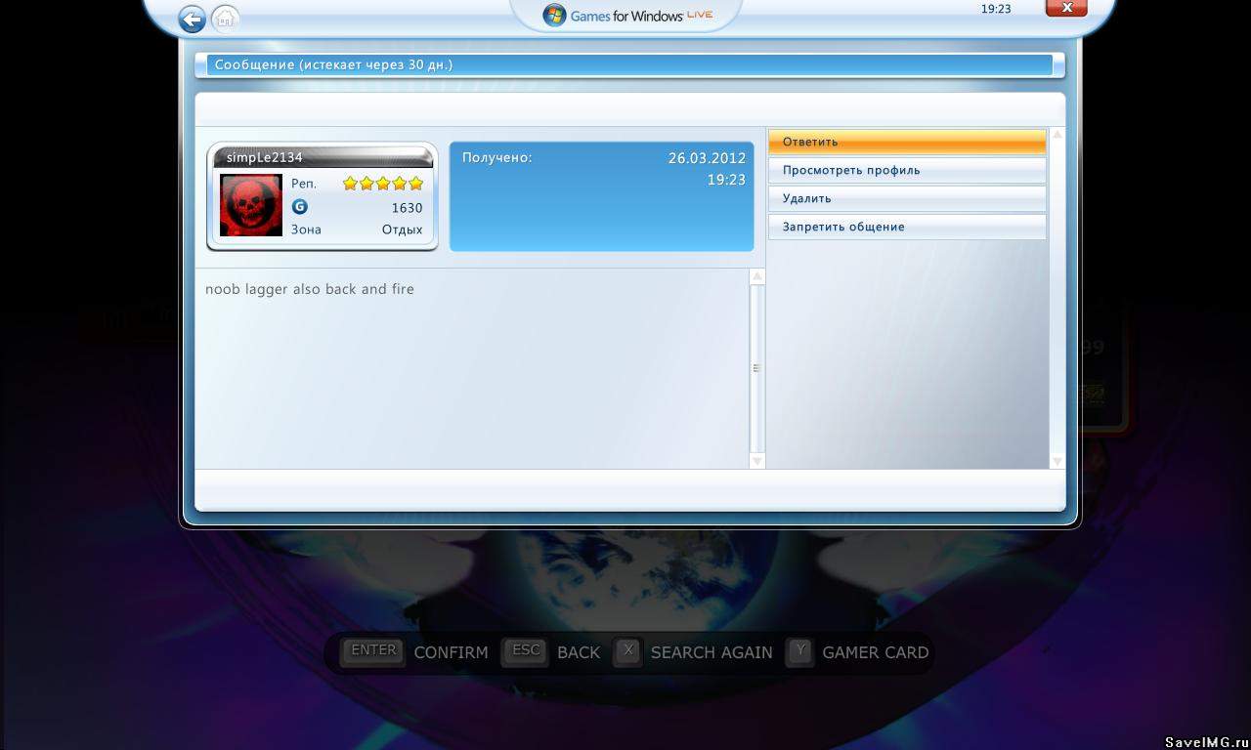Click the ESC key hint
Image resolution: width=1251 pixels, height=750 pixels.
(526, 651)
